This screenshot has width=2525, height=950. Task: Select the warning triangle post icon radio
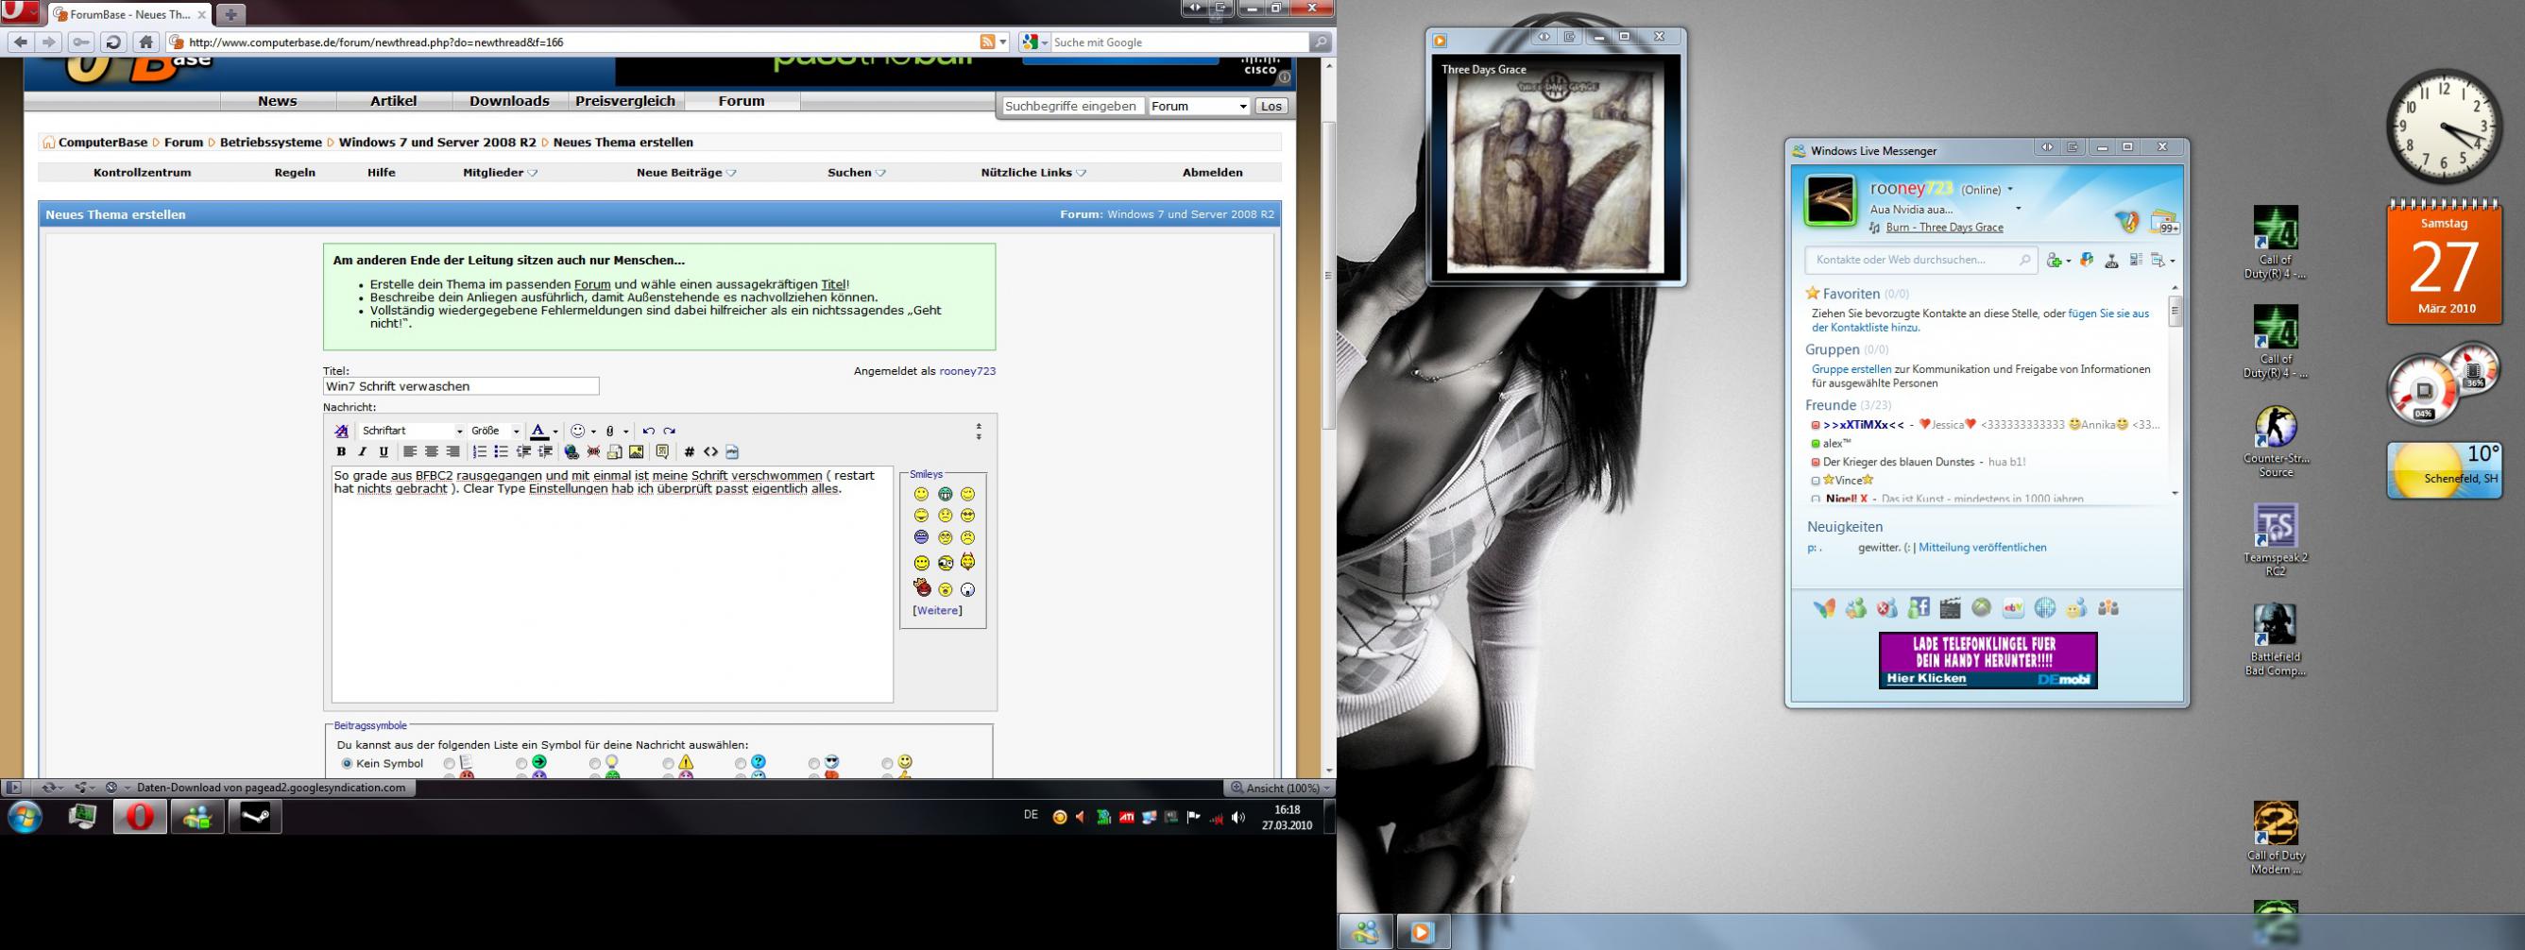[668, 764]
